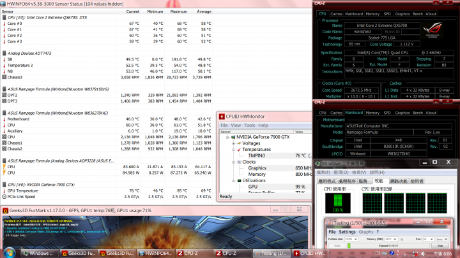Screen dimensions: 460x258
Task: Collapse the Temperatures node in HWMonitor
Action: [234, 150]
